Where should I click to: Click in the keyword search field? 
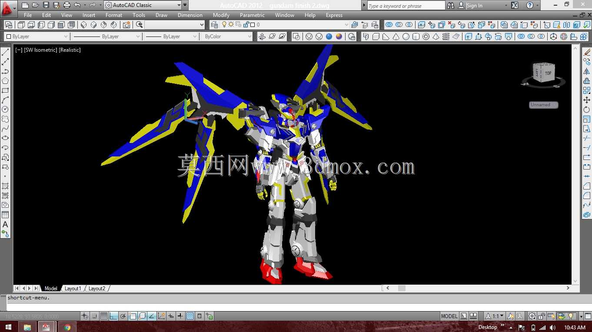click(x=406, y=6)
